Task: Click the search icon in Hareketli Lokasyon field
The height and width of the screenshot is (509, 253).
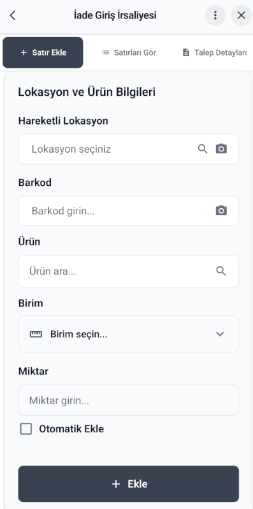Action: [x=203, y=149]
